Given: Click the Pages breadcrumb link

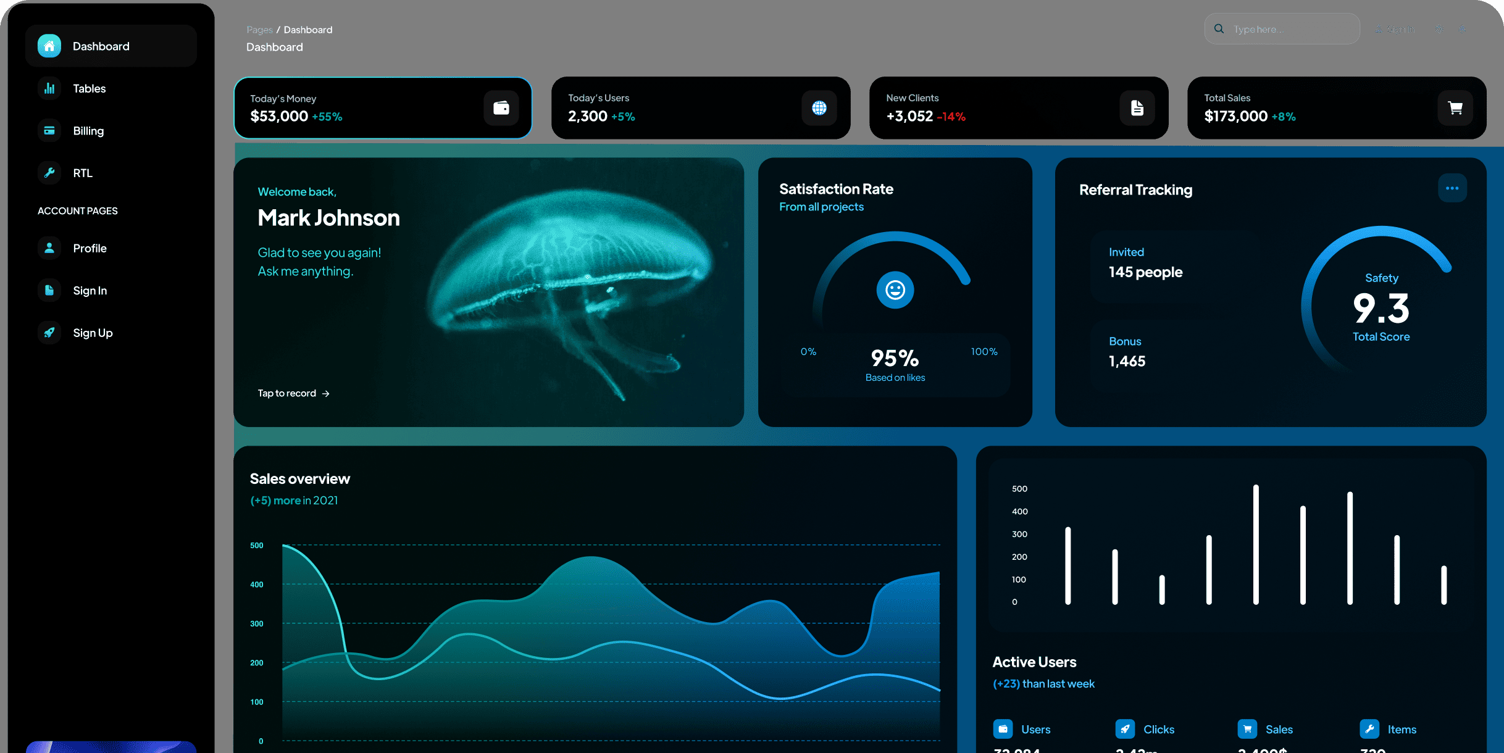Looking at the screenshot, I should (259, 30).
